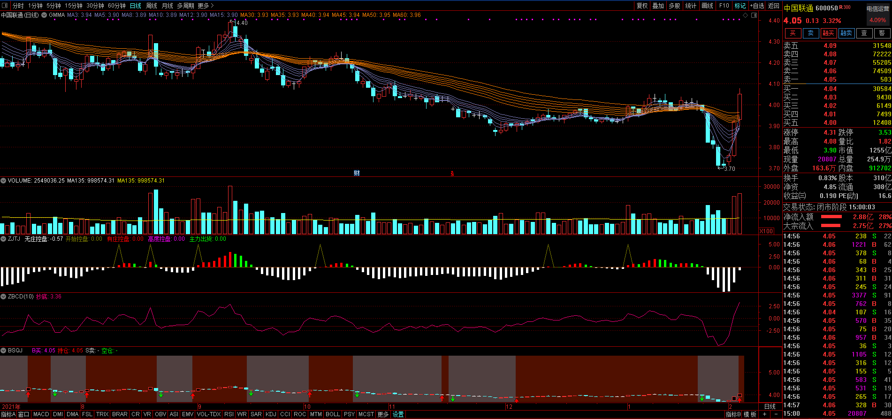Switch to the 15分钟 chart period
892x419 pixels.
(73, 6)
